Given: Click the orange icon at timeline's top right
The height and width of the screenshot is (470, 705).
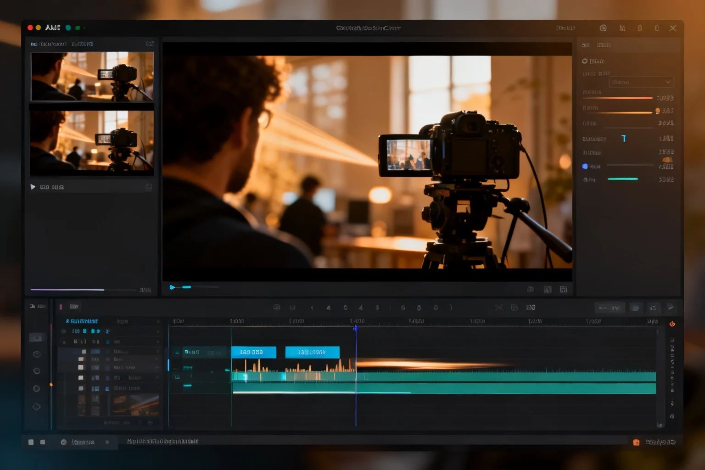Looking at the screenshot, I should [672, 324].
